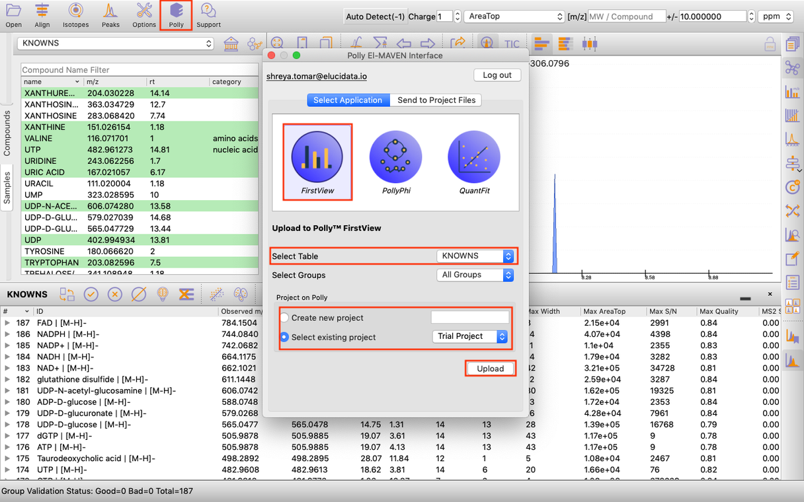
Task: Open the ppm units dropdown
Action: point(776,17)
